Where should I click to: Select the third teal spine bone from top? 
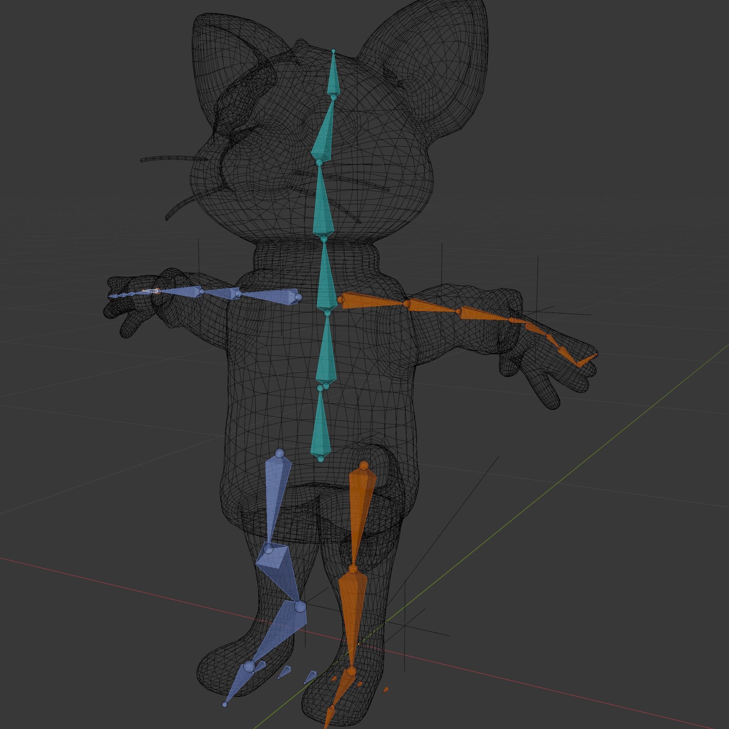(x=323, y=202)
